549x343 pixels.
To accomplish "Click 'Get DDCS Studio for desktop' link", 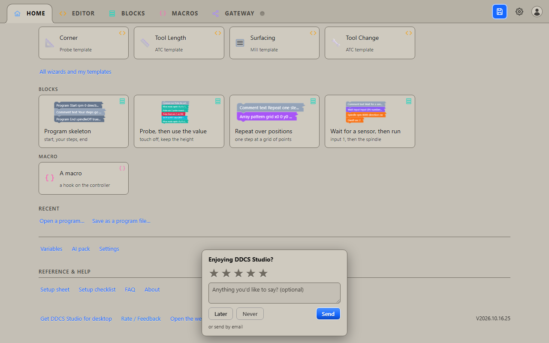I will [x=76, y=319].
